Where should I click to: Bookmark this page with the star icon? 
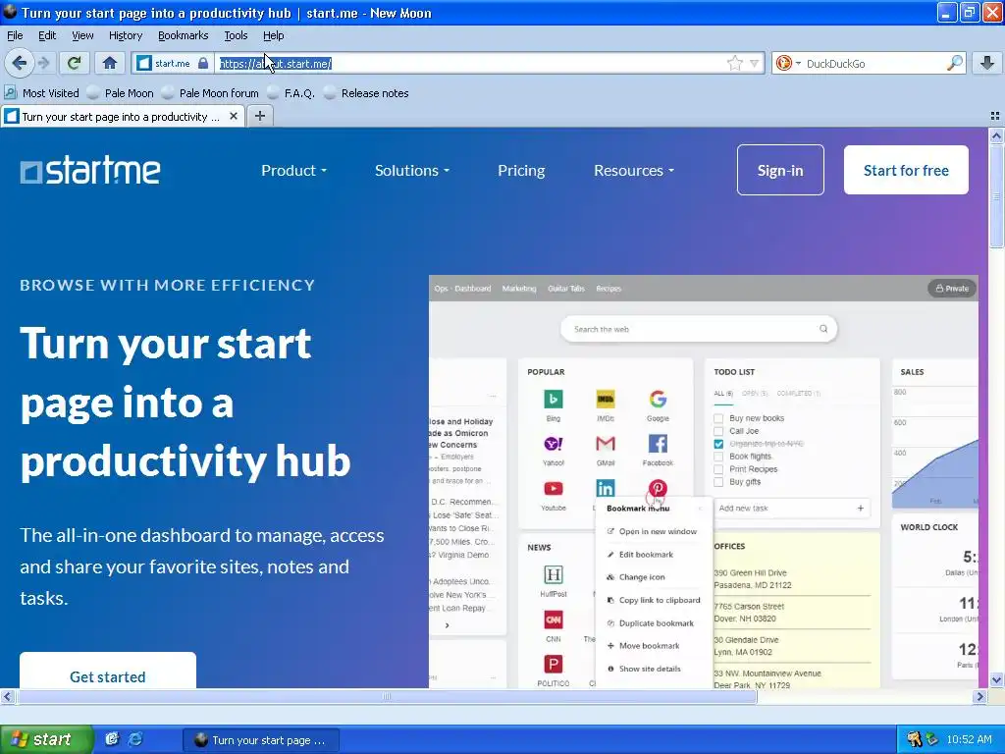(734, 63)
